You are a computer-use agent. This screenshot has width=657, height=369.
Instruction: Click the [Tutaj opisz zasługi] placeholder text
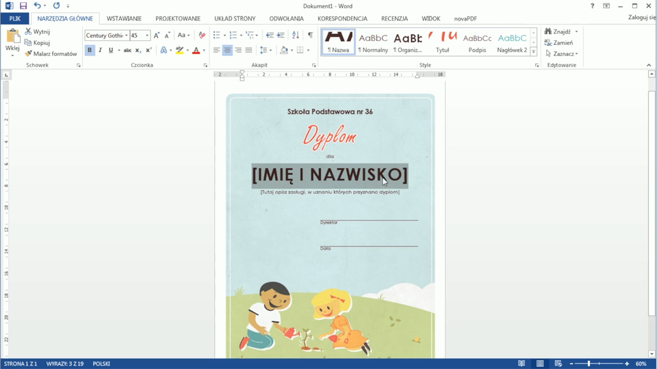tap(330, 192)
